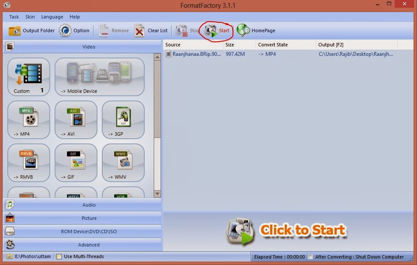Viewport: 417px width, 265px height.
Task: Click the Output [F2] column header
Action: coord(357,45)
